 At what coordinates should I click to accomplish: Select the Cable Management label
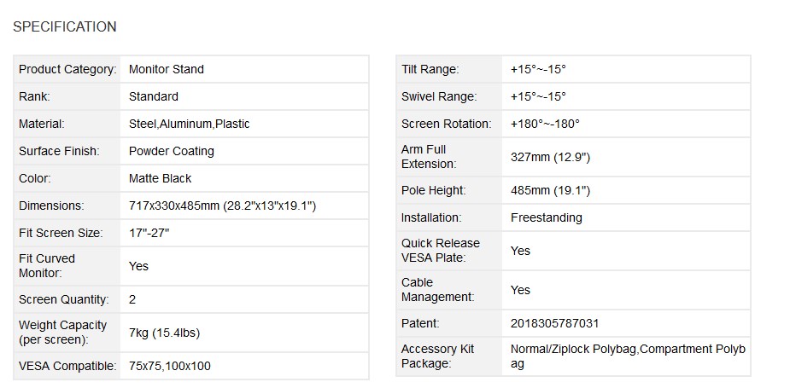click(x=438, y=289)
